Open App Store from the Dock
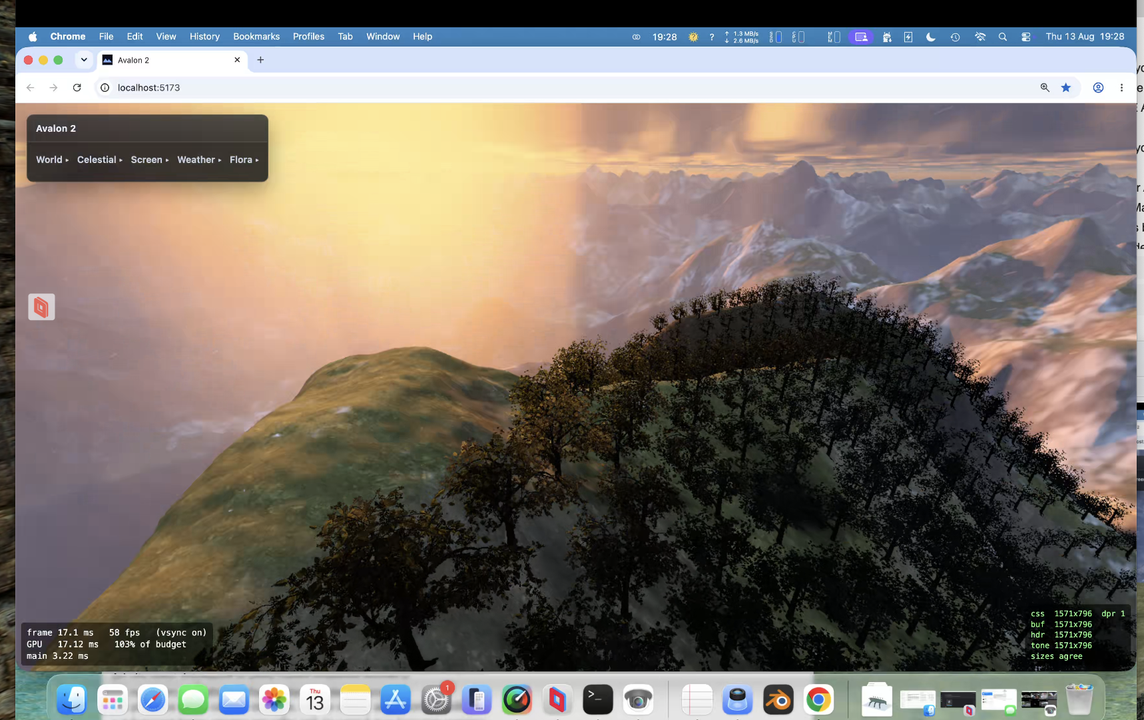Image resolution: width=1144 pixels, height=720 pixels. click(396, 700)
